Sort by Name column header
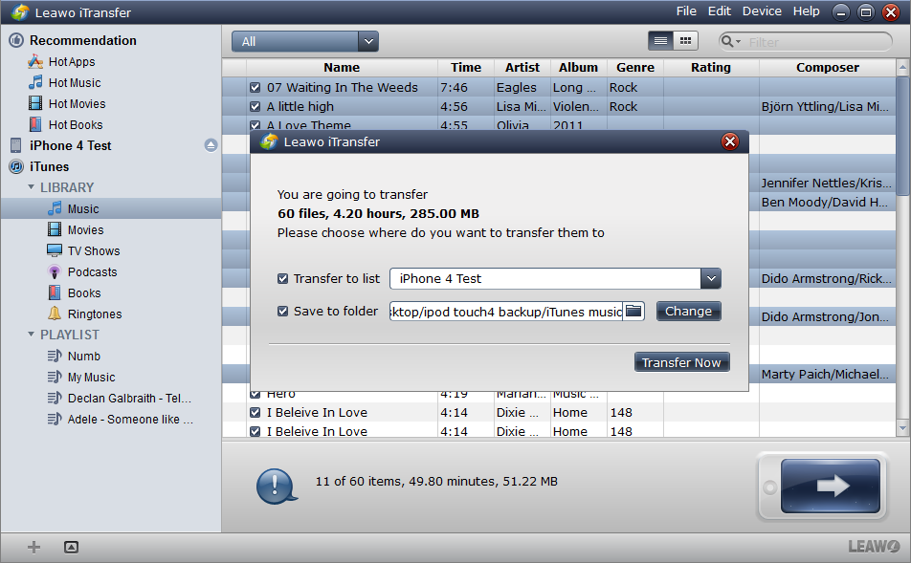The width and height of the screenshot is (911, 563). (342, 67)
